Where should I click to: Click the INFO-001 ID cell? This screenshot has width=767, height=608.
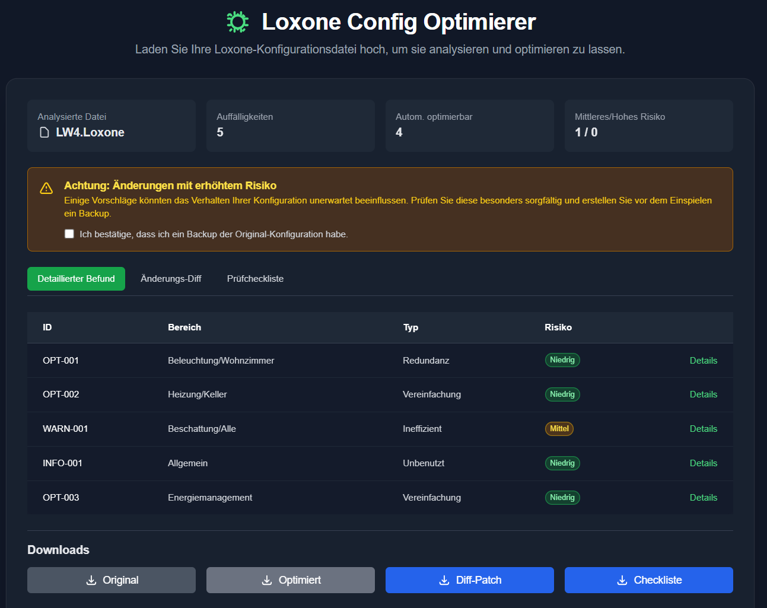tap(62, 463)
